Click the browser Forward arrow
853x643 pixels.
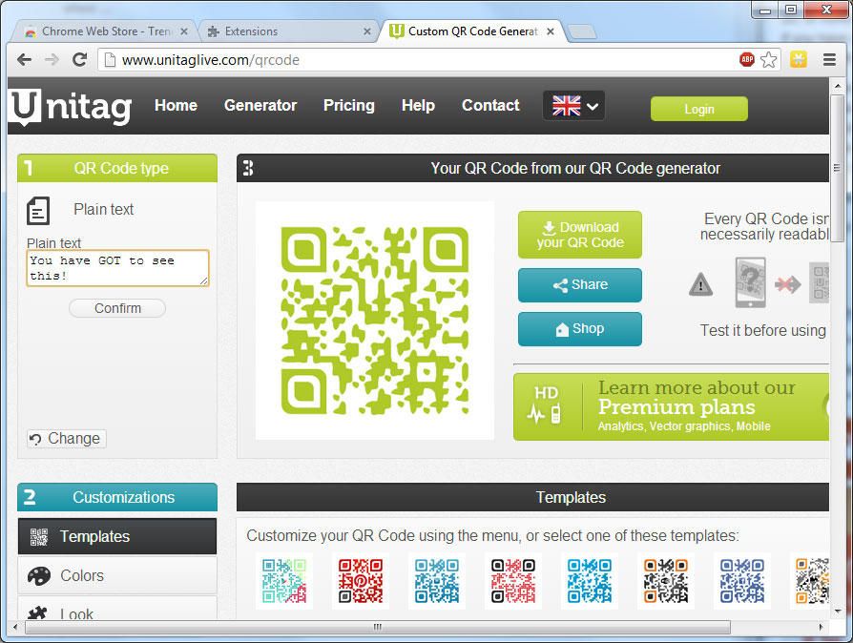point(52,60)
